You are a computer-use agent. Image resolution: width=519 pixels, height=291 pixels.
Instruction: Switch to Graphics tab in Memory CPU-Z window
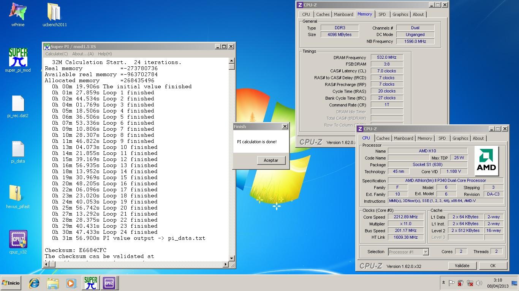(x=400, y=14)
